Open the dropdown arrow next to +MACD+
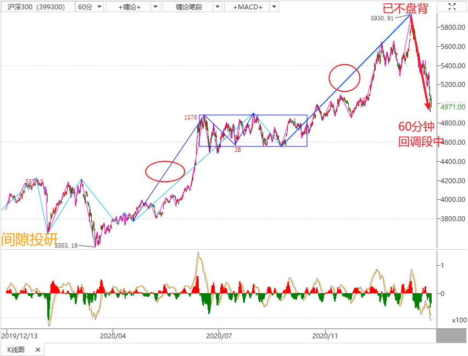Image resolution: width=468 pixels, height=356 pixels. pyautogui.click(x=273, y=7)
